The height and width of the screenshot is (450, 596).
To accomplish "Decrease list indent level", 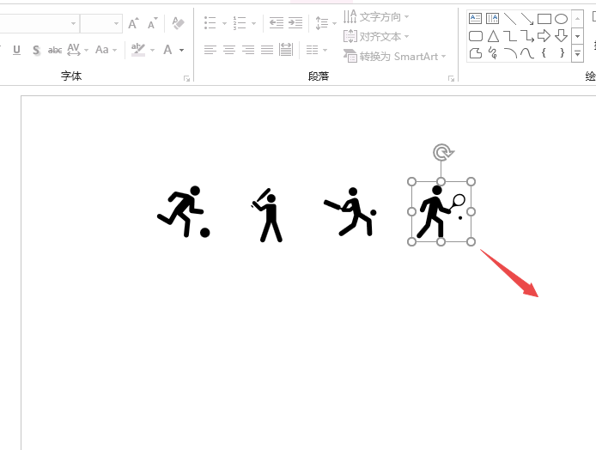I will coord(277,23).
